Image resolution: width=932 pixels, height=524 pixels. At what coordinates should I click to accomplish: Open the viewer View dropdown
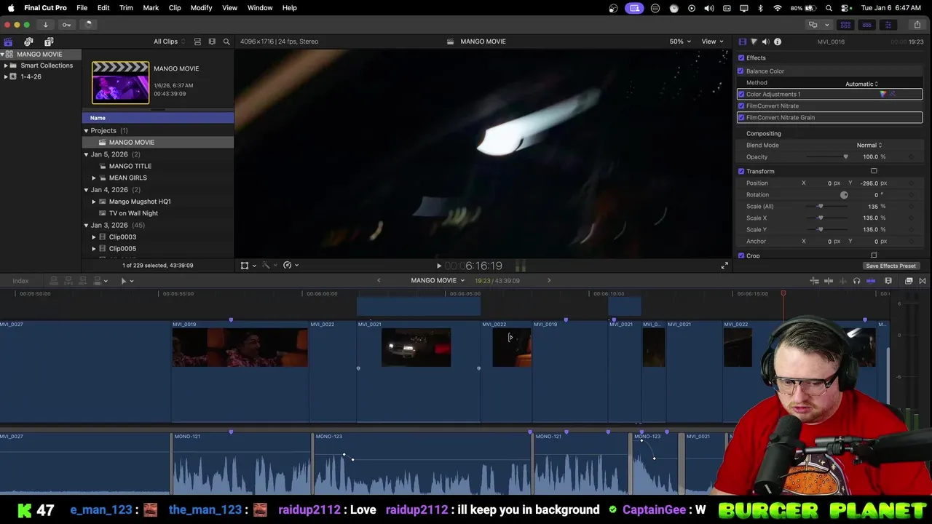coord(712,41)
